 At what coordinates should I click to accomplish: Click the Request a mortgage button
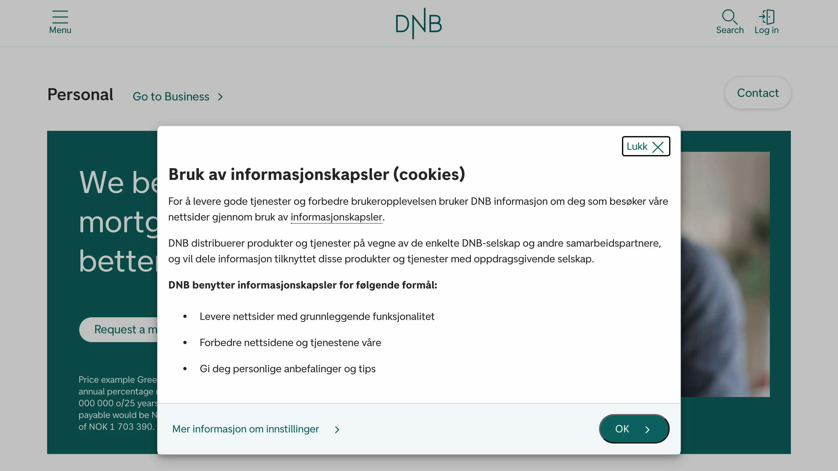(x=118, y=329)
